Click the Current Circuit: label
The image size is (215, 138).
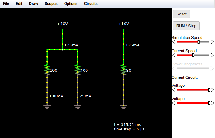[x=185, y=77]
